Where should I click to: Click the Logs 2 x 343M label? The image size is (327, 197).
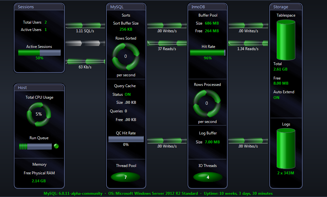click(x=286, y=173)
